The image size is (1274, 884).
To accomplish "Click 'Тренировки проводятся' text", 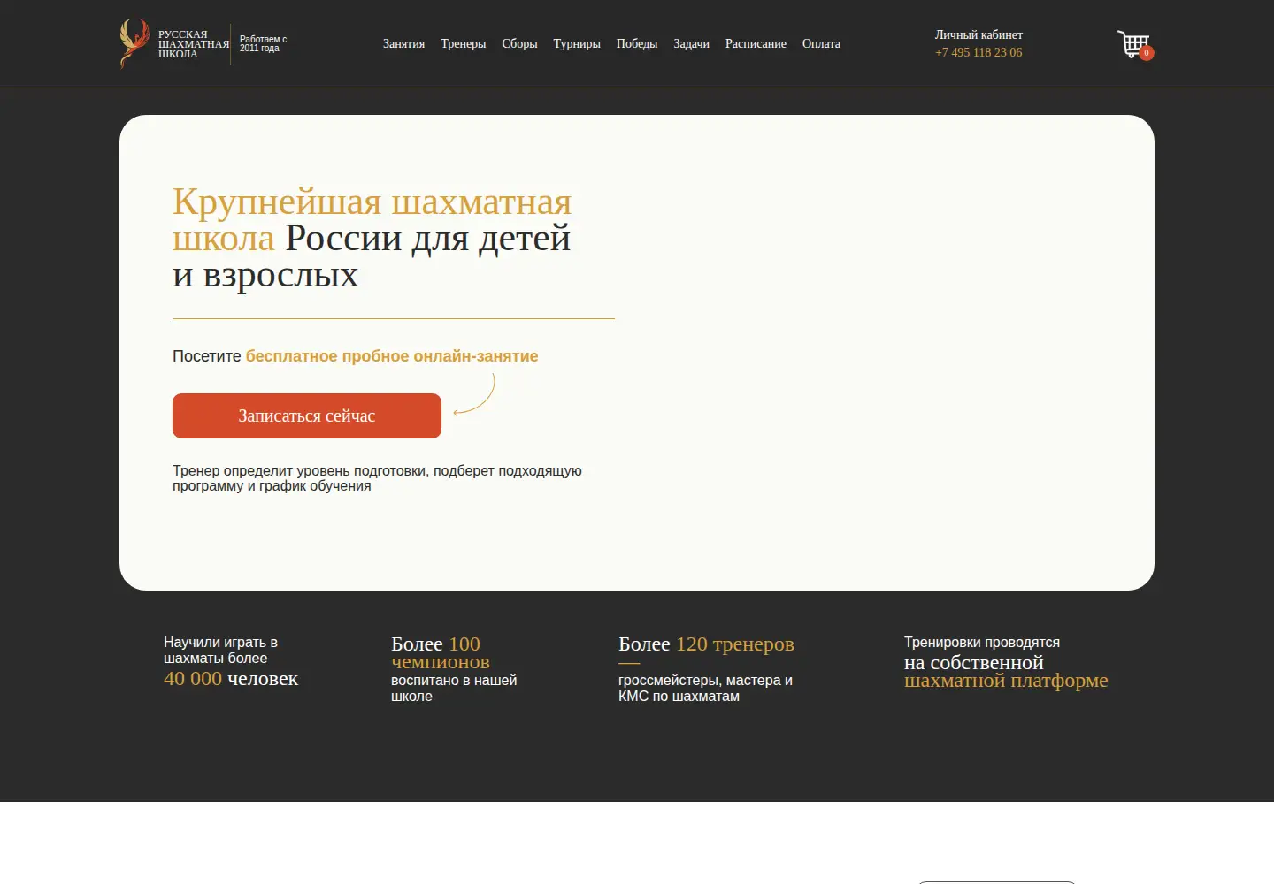I will point(982,643).
